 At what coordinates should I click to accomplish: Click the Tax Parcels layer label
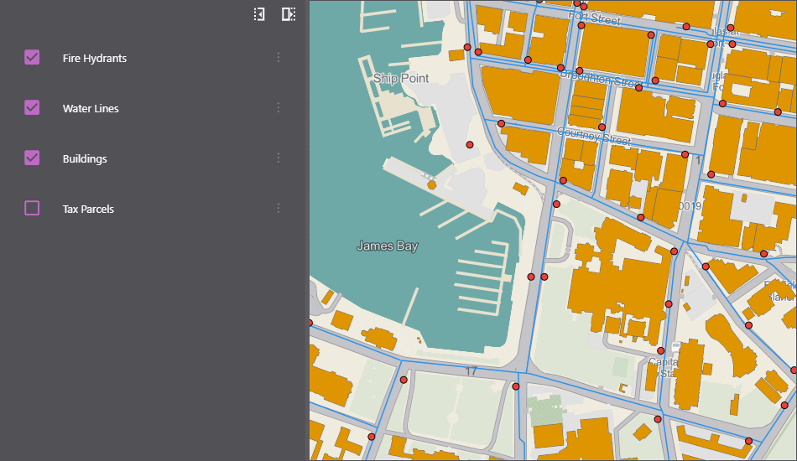(88, 210)
